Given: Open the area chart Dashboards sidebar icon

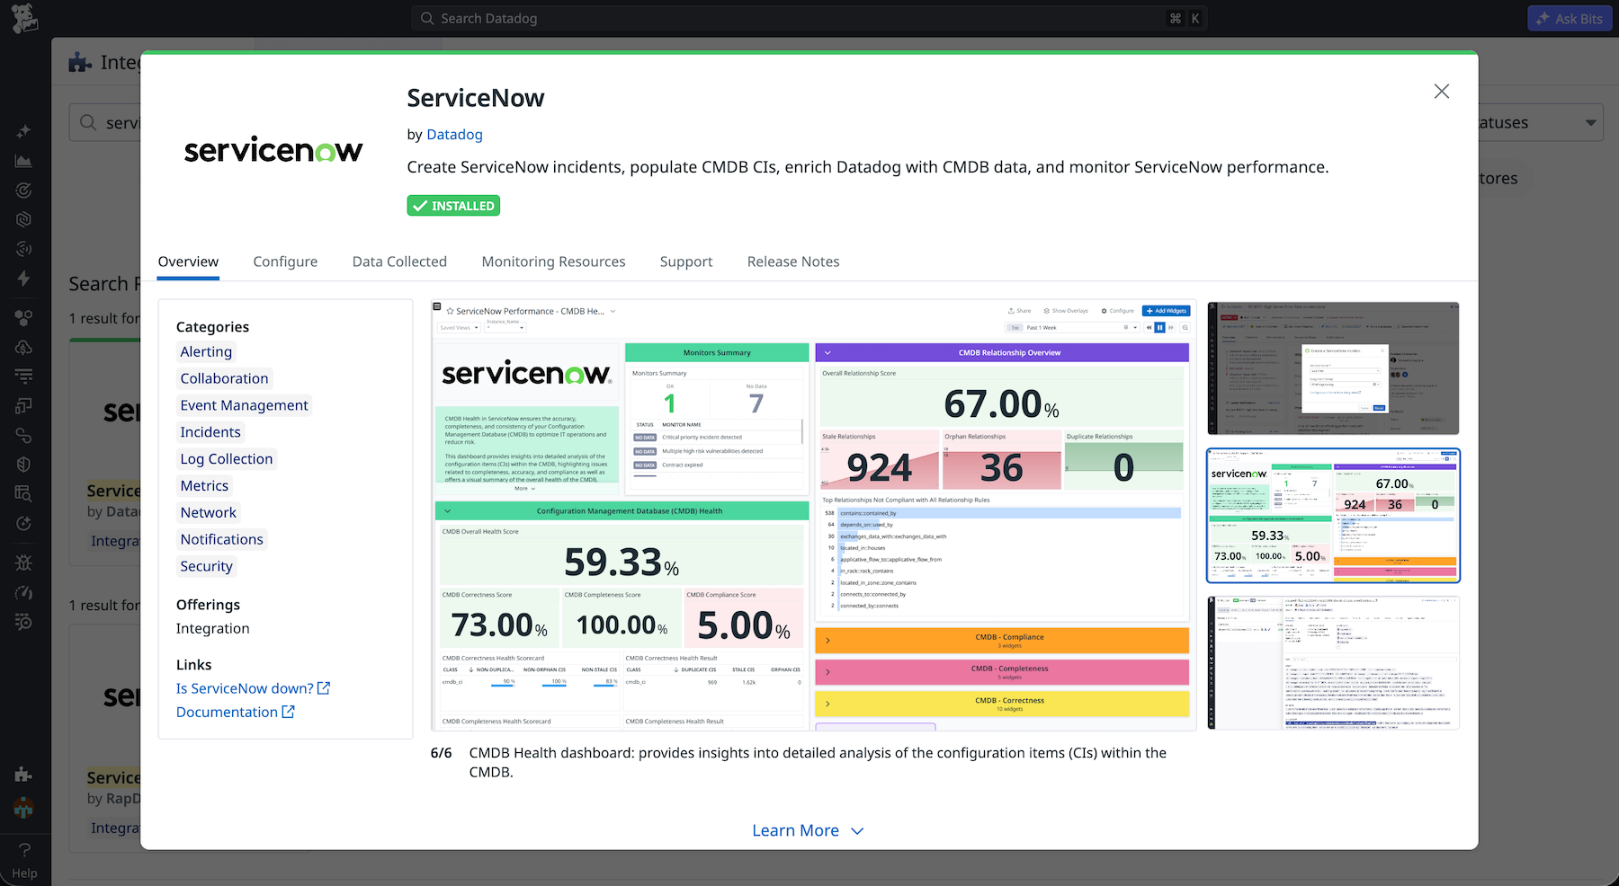Looking at the screenshot, I should pos(24,161).
